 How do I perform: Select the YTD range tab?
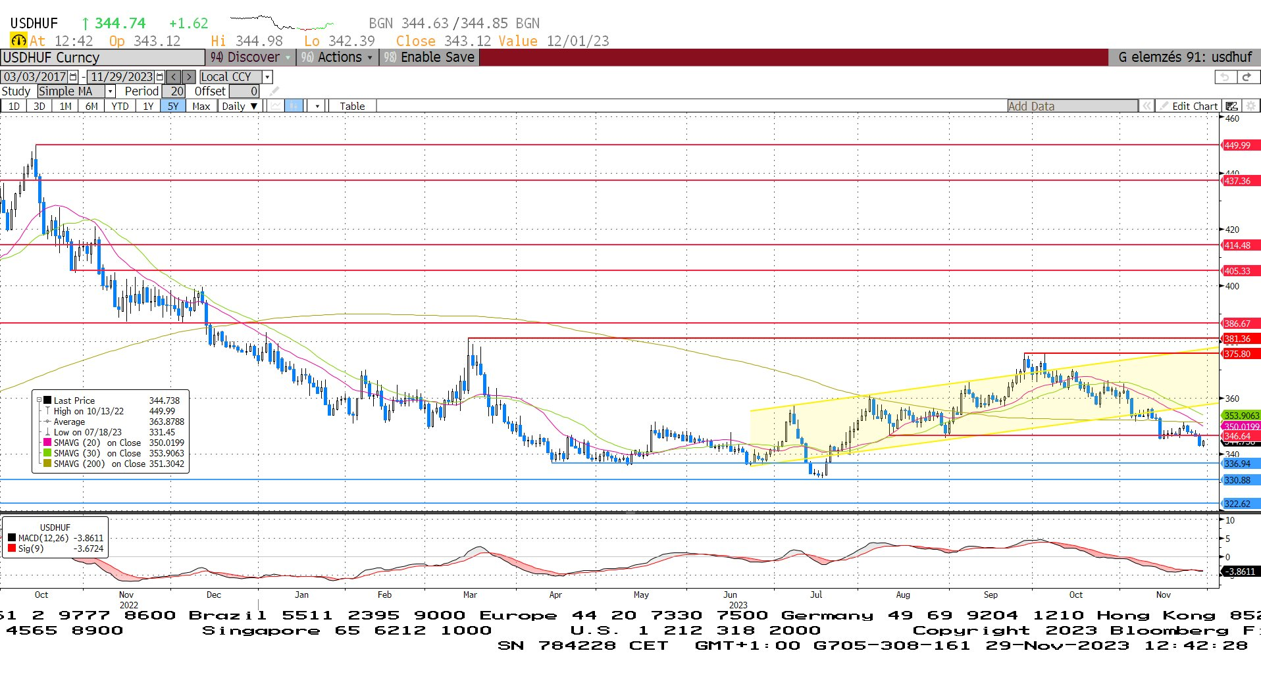click(x=120, y=106)
